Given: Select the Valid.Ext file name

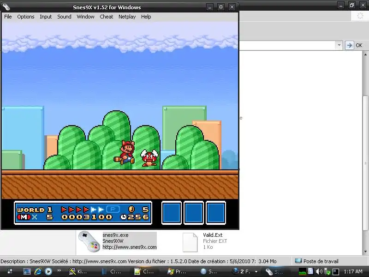Looking at the screenshot, I should pyautogui.click(x=213, y=235).
